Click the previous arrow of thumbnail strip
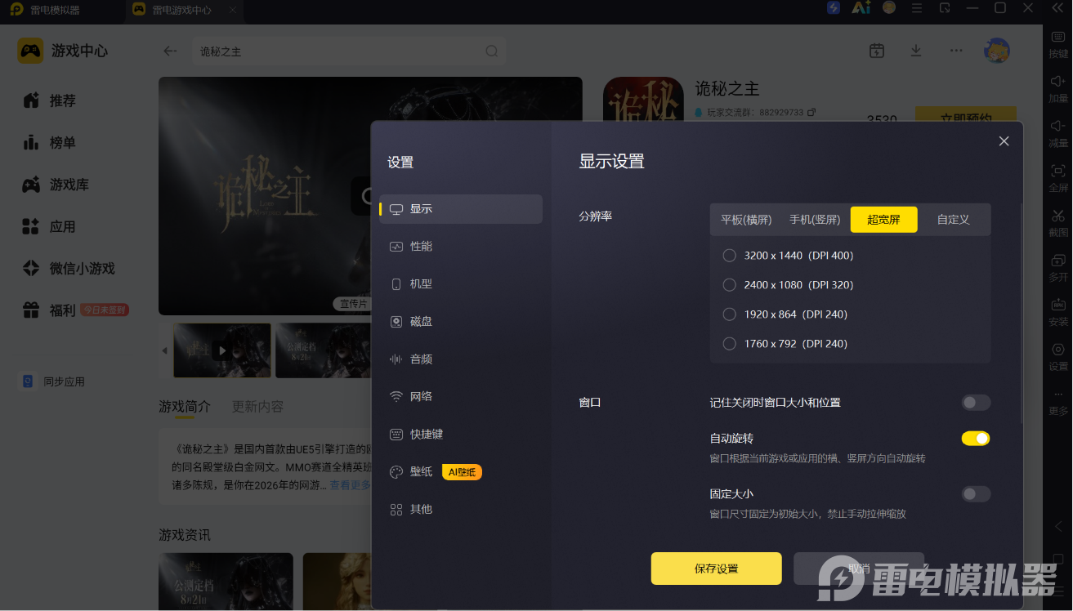Image resolution: width=1073 pixels, height=611 pixels. pos(164,350)
